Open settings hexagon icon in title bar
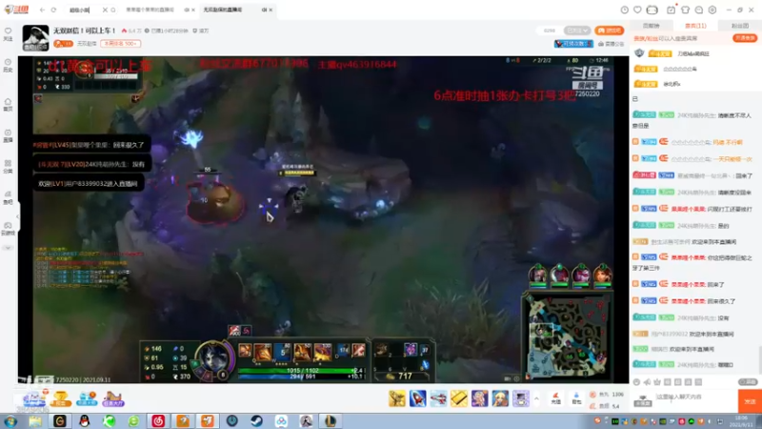The image size is (762, 429). tap(712, 10)
